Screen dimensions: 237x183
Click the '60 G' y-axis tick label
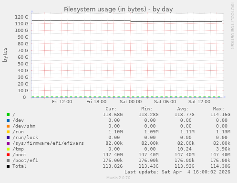coord(23,57)
